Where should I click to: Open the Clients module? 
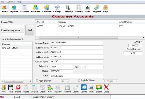(4, 9)
